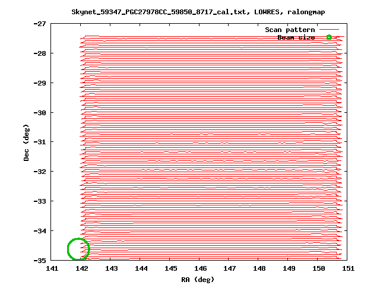
Task: Click the 143 RA tick label
Action: [112, 268]
